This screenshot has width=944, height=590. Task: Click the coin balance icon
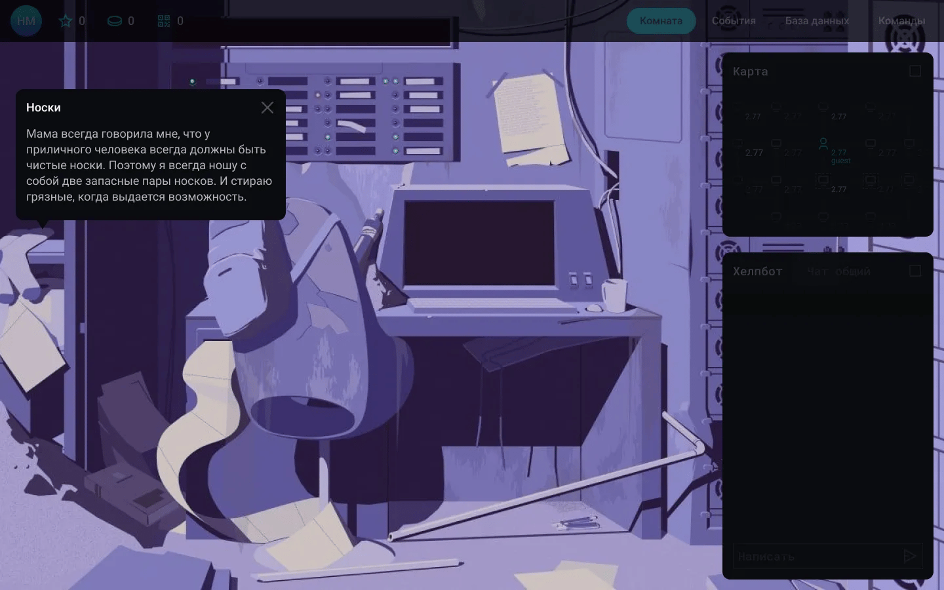(115, 21)
